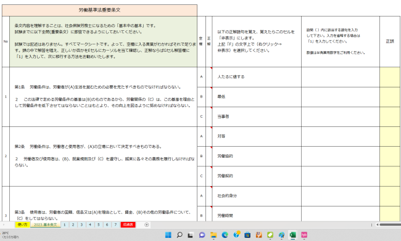
Task: Select the 第2条 article text cell
Action: (103, 156)
